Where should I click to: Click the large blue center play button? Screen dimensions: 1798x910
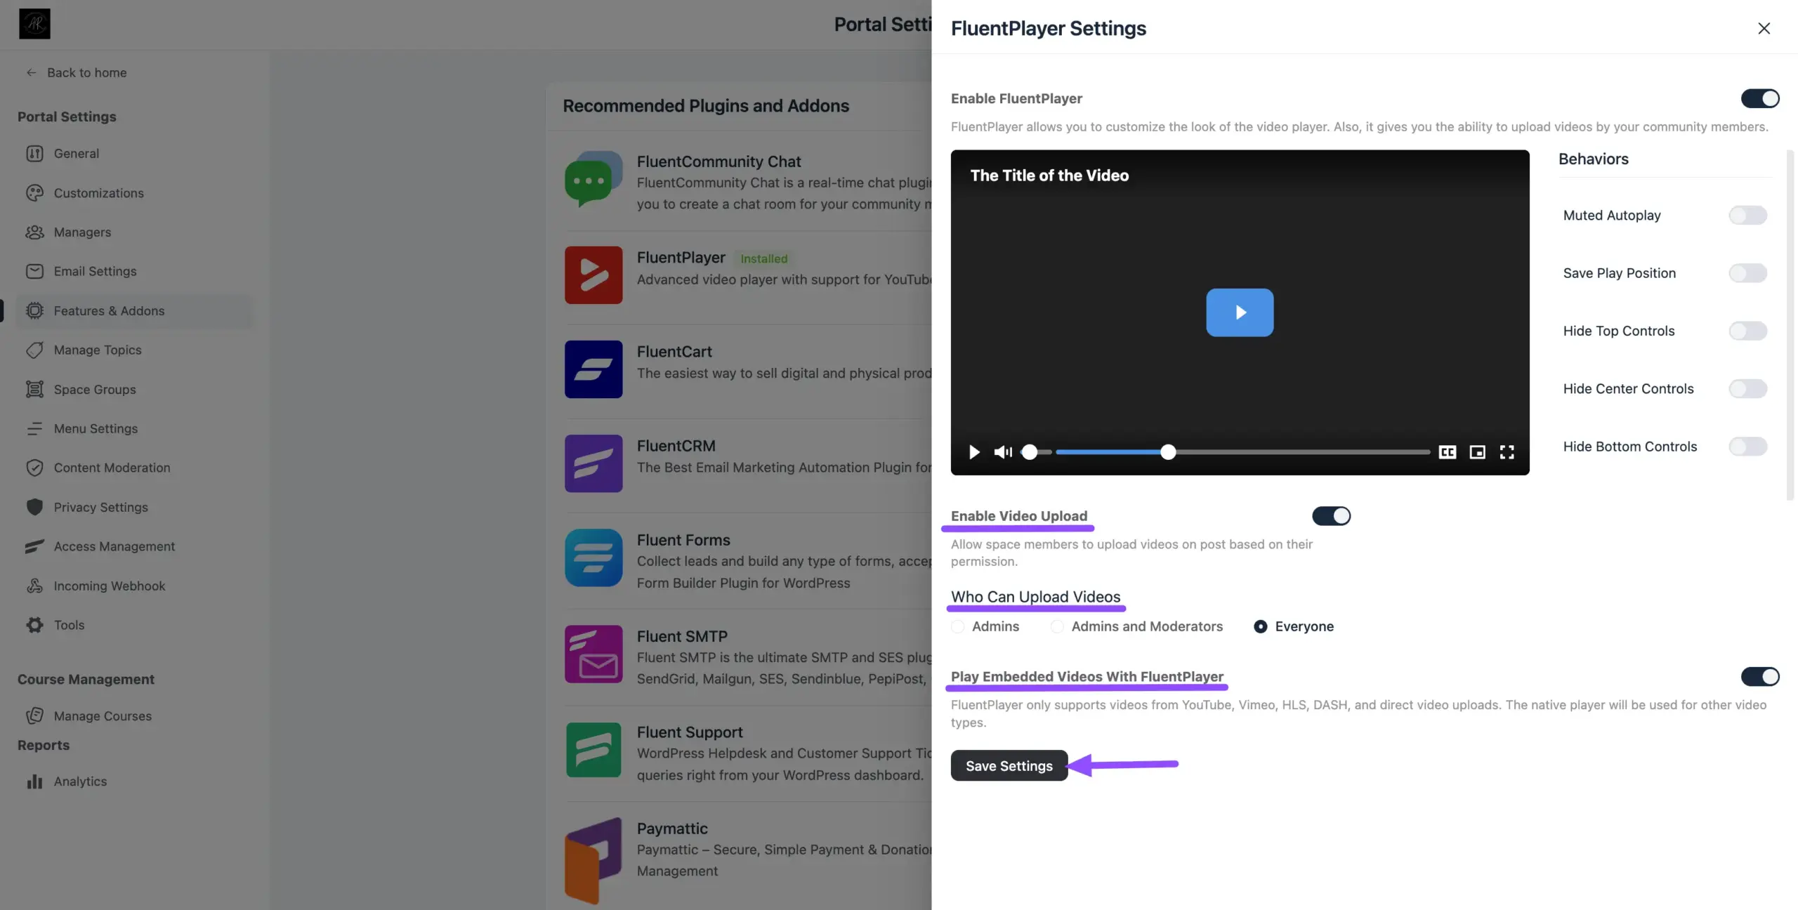[1239, 312]
